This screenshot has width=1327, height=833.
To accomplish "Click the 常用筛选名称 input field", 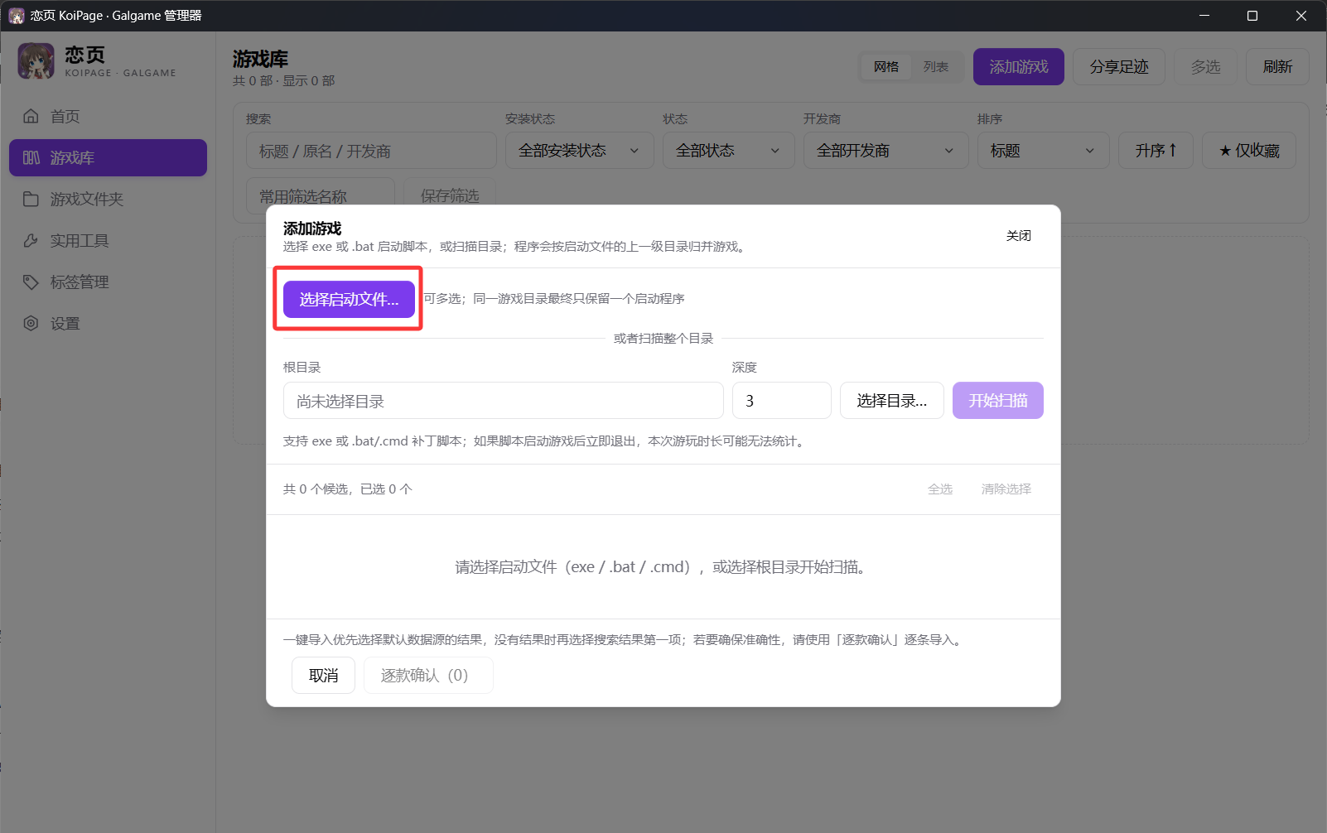I will tap(321, 195).
